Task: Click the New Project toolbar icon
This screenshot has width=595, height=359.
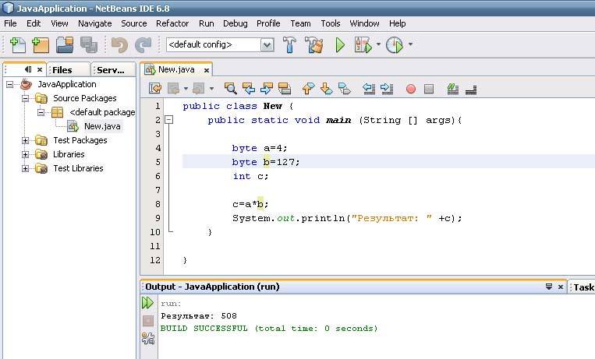Action: pyautogui.click(x=41, y=45)
